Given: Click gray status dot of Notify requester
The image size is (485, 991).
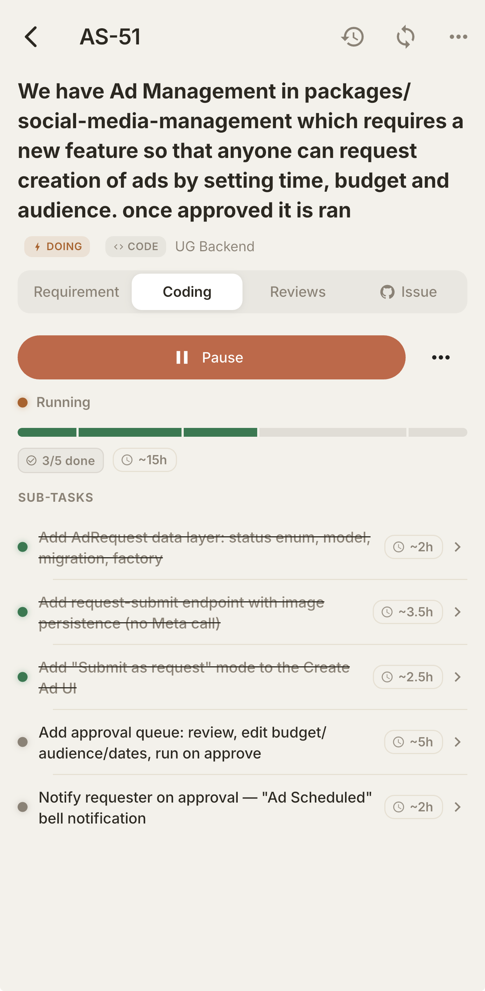Looking at the screenshot, I should coord(23,807).
